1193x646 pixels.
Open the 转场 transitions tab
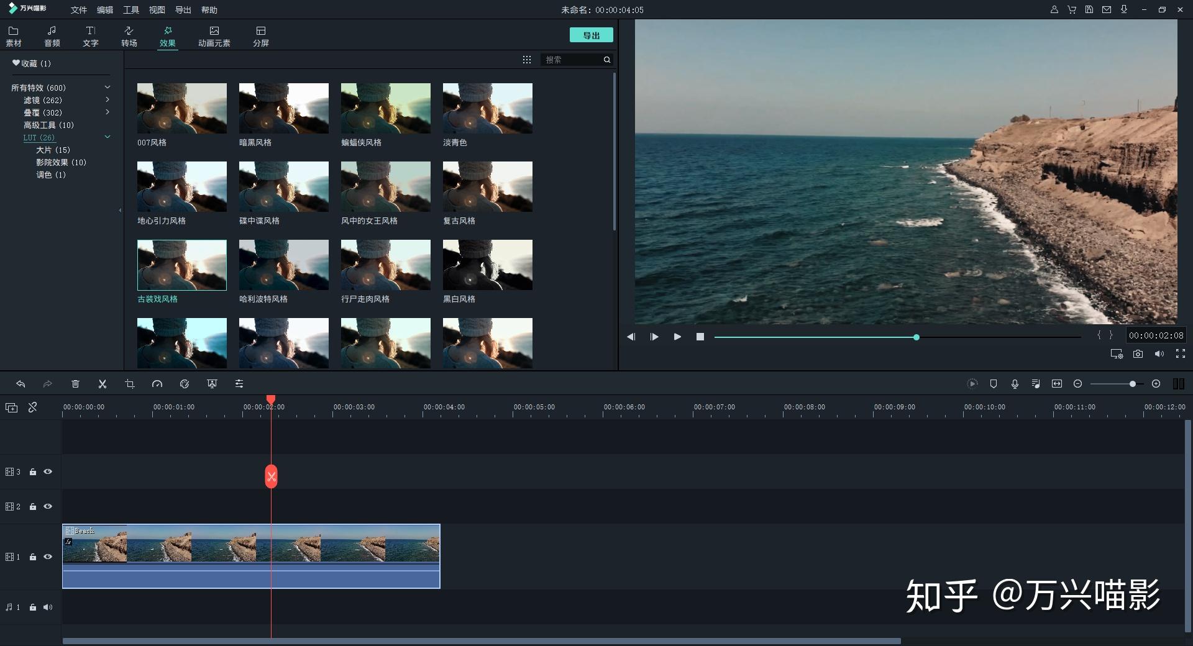tap(129, 37)
